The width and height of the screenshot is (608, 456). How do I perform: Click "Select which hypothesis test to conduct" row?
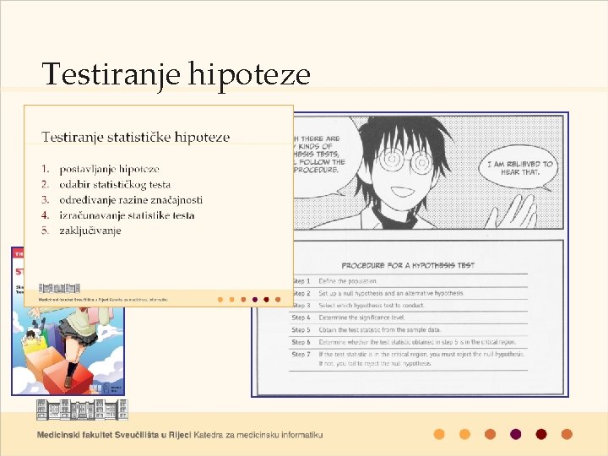click(x=410, y=306)
